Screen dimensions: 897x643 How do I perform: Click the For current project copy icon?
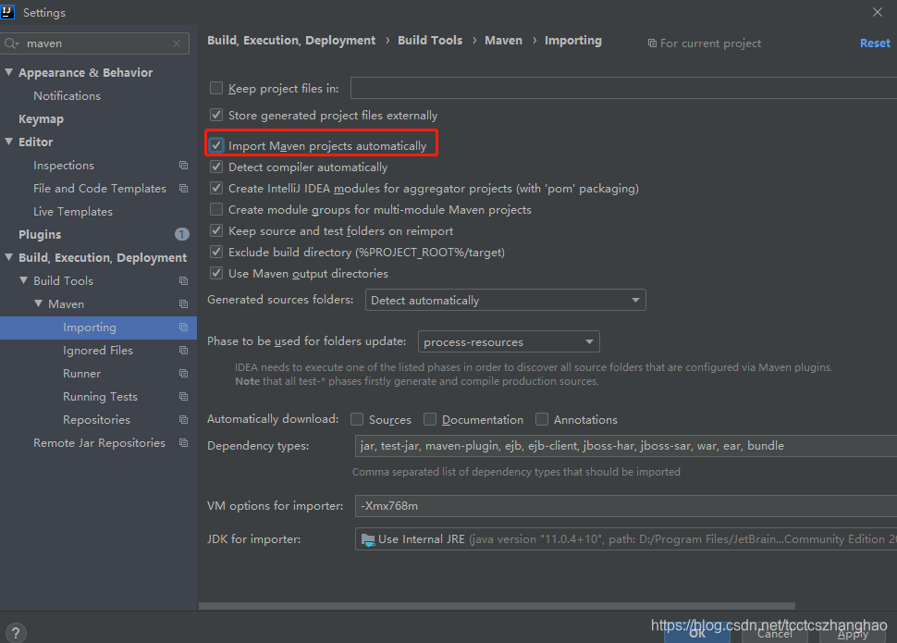[652, 43]
